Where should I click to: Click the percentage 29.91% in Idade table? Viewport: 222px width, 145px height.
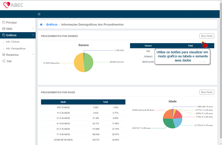pos(116,134)
